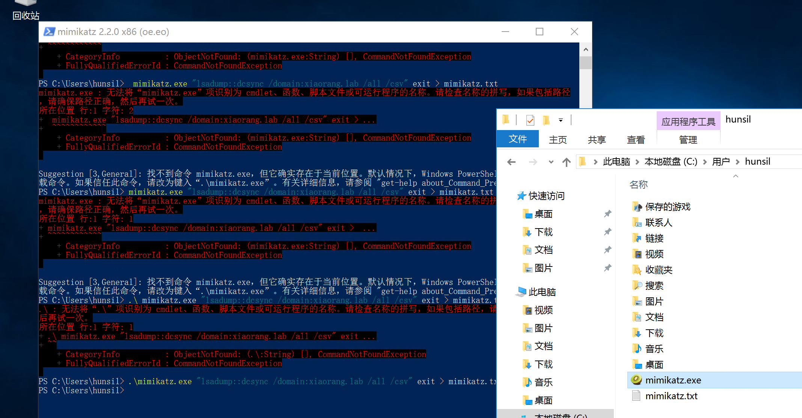
Task: Open 文档 under 此电脑 in navigation pane
Action: pyautogui.click(x=538, y=346)
